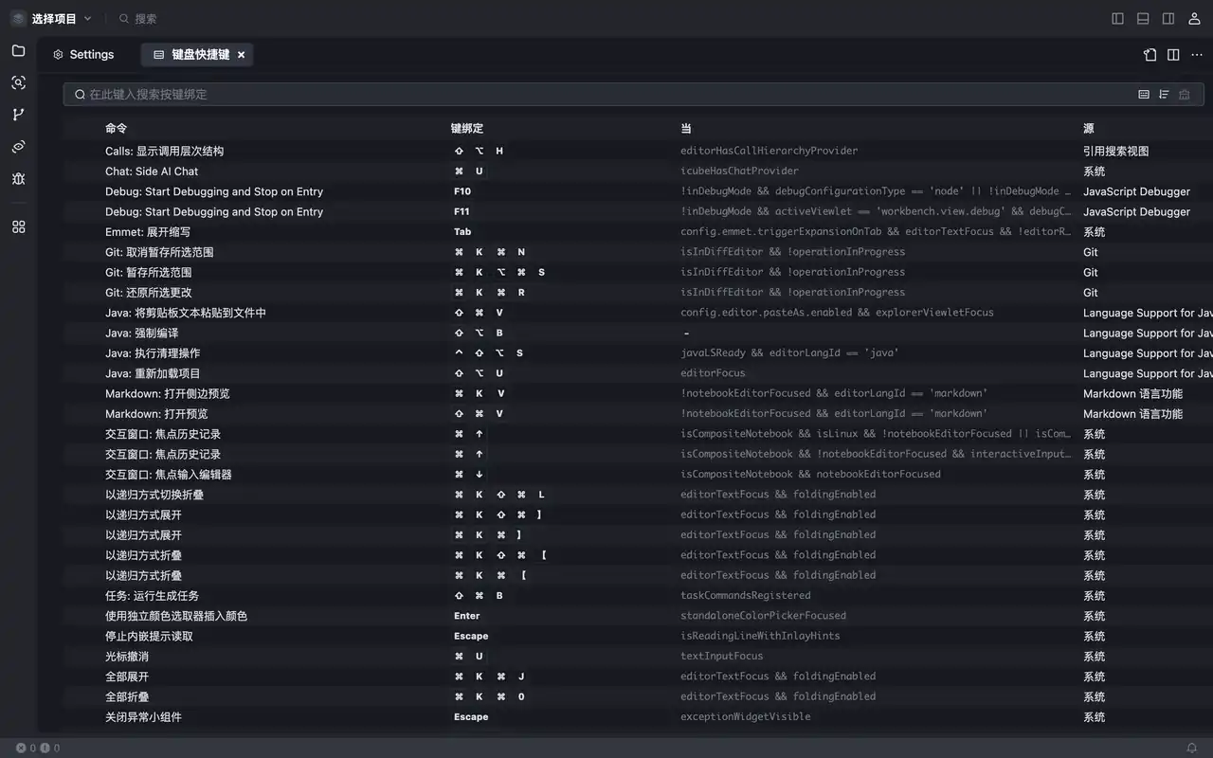Select Markdown: 打开预览 command
Image resolution: width=1213 pixels, height=758 pixels.
[156, 414]
